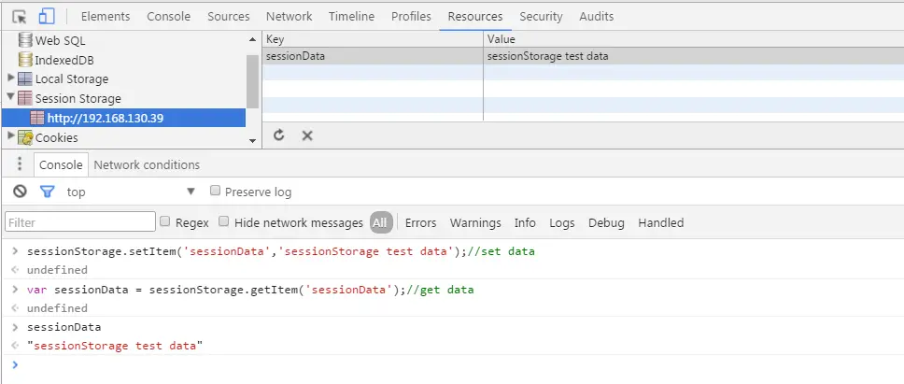Clear console with the ban icon

click(21, 192)
